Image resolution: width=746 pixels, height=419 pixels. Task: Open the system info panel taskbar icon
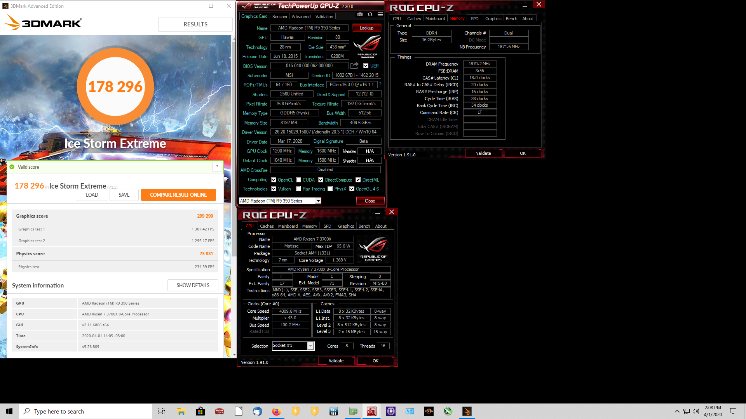coord(410,411)
